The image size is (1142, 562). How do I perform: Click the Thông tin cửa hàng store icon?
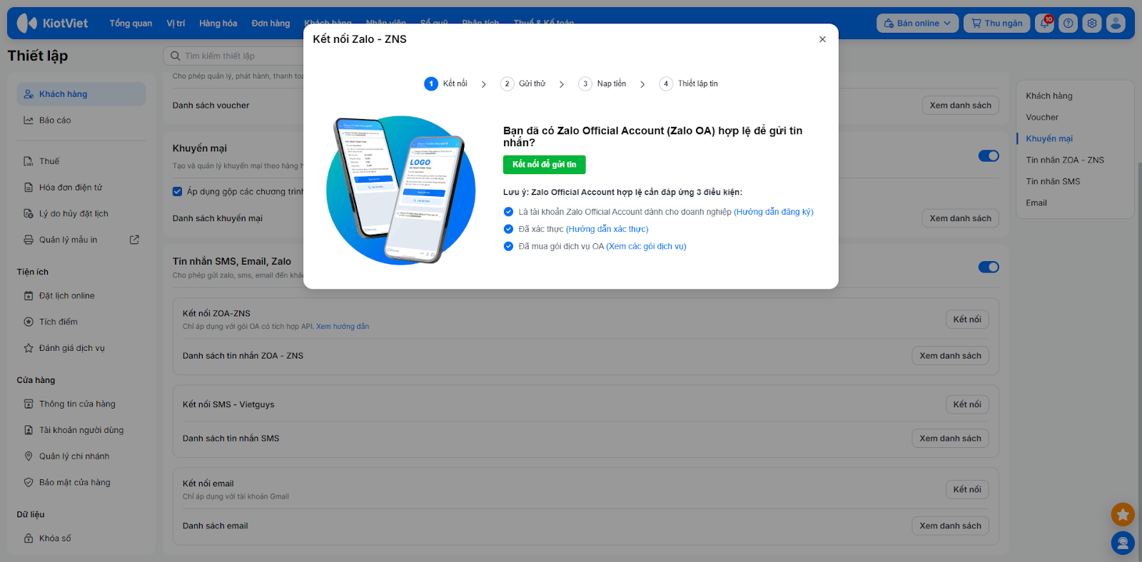tap(29, 404)
